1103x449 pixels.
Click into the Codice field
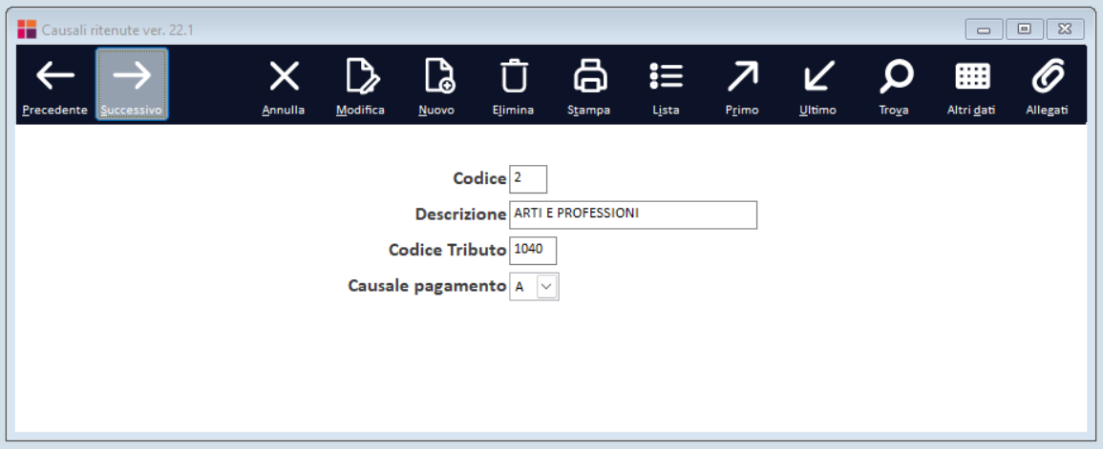[x=528, y=178]
